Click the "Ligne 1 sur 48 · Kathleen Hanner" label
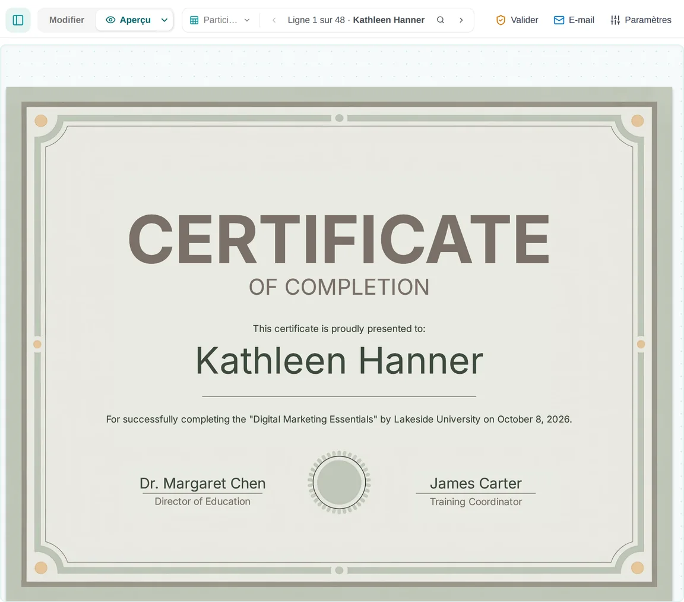The height and width of the screenshot is (602, 684). click(x=356, y=20)
